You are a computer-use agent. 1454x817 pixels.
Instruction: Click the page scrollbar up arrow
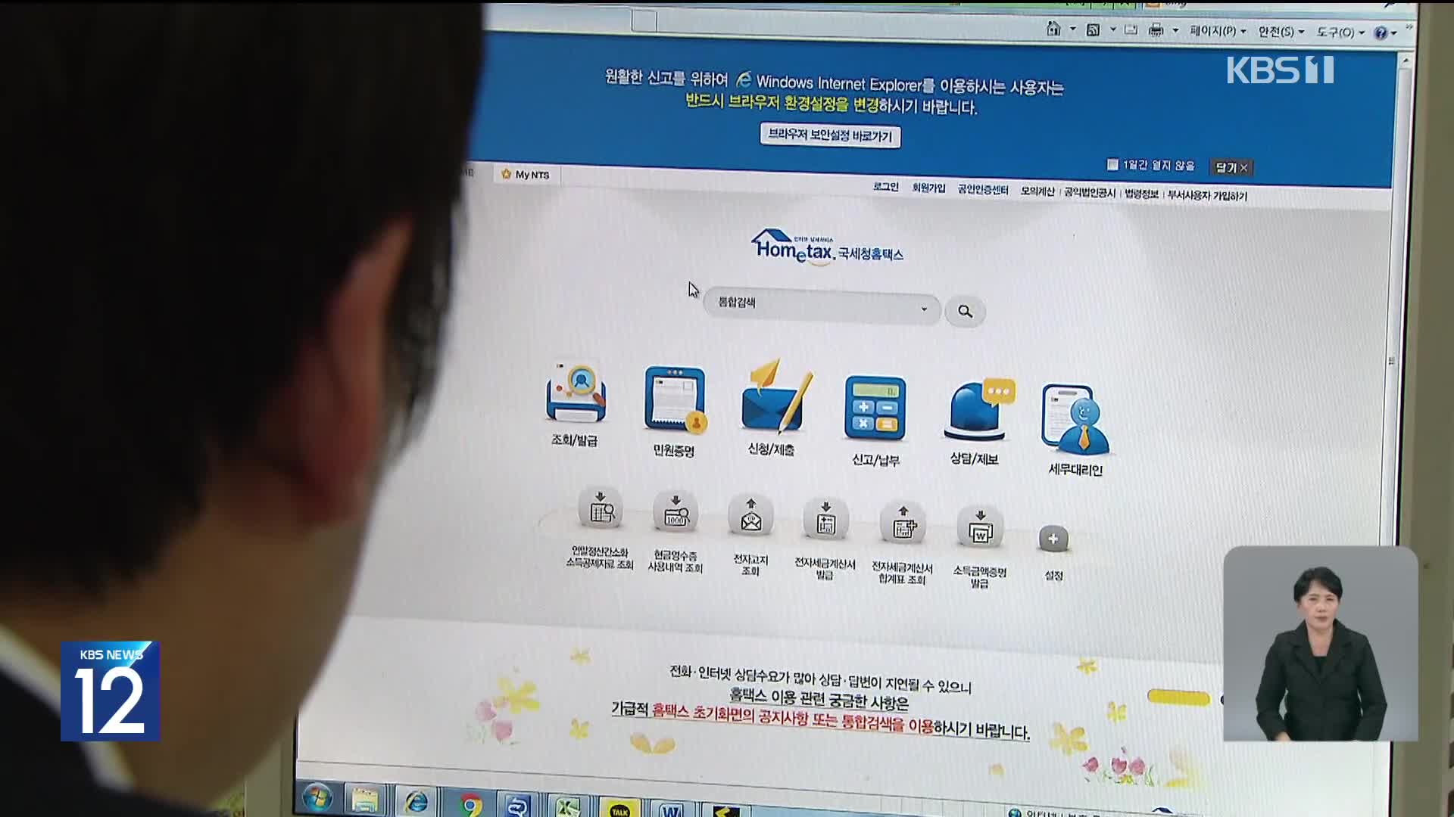[1405, 59]
